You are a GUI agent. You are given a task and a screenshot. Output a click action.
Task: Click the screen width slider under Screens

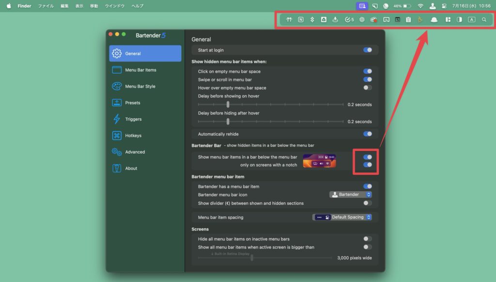click(265, 258)
